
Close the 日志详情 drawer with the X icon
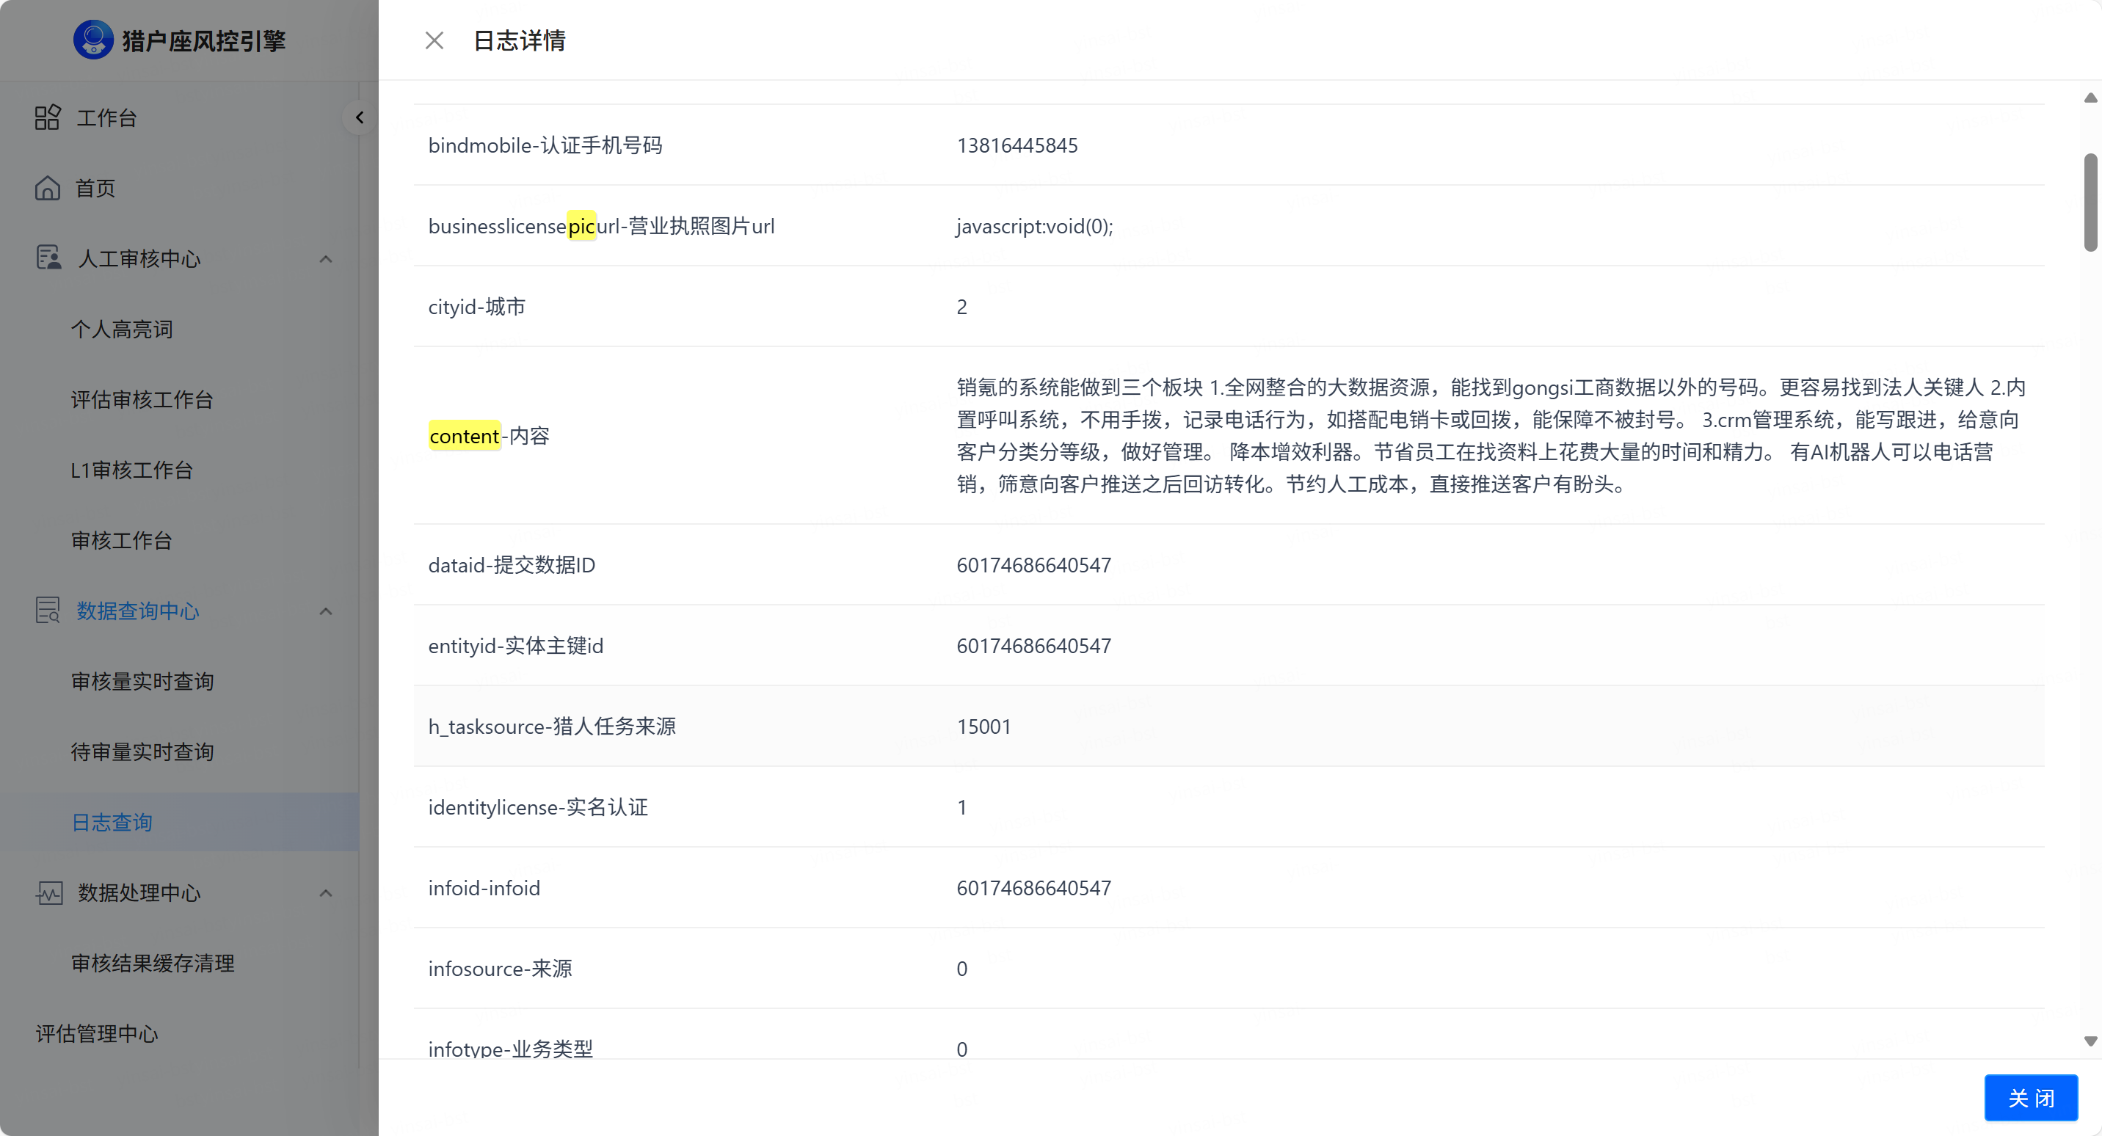point(434,41)
